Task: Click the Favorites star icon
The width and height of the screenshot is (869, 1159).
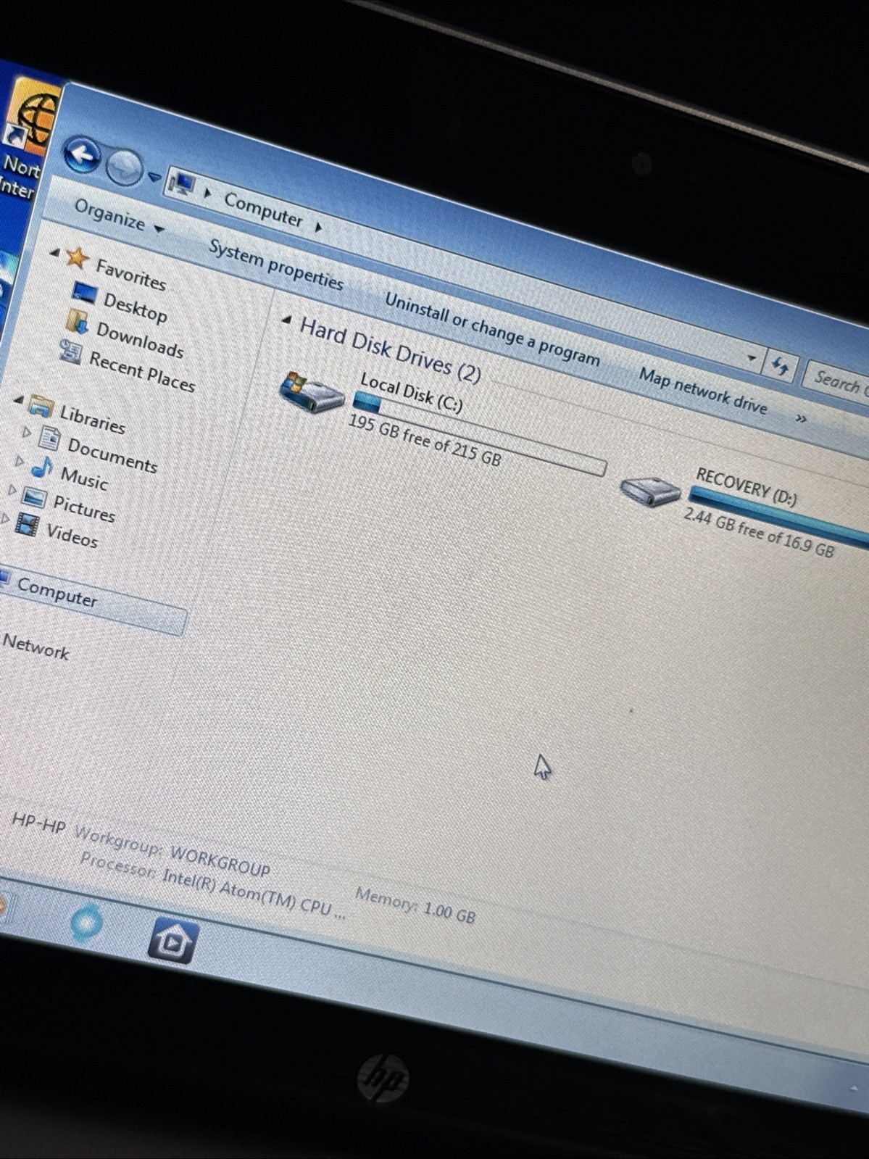Action: pyautogui.click(x=77, y=258)
